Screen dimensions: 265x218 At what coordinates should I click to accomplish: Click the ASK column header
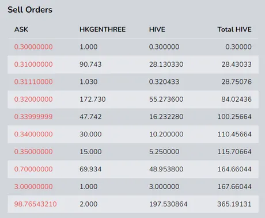tap(21, 29)
